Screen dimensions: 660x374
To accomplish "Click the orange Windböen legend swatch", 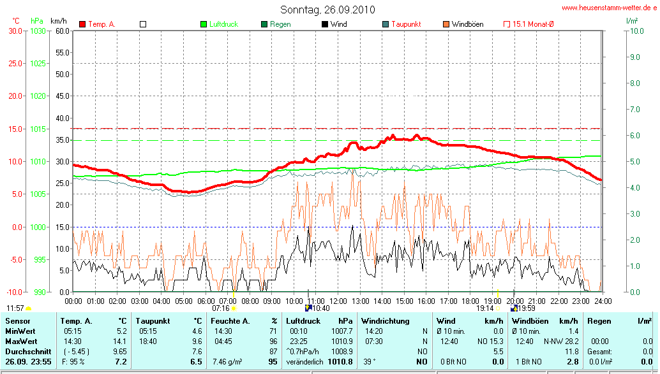I will click(446, 24).
